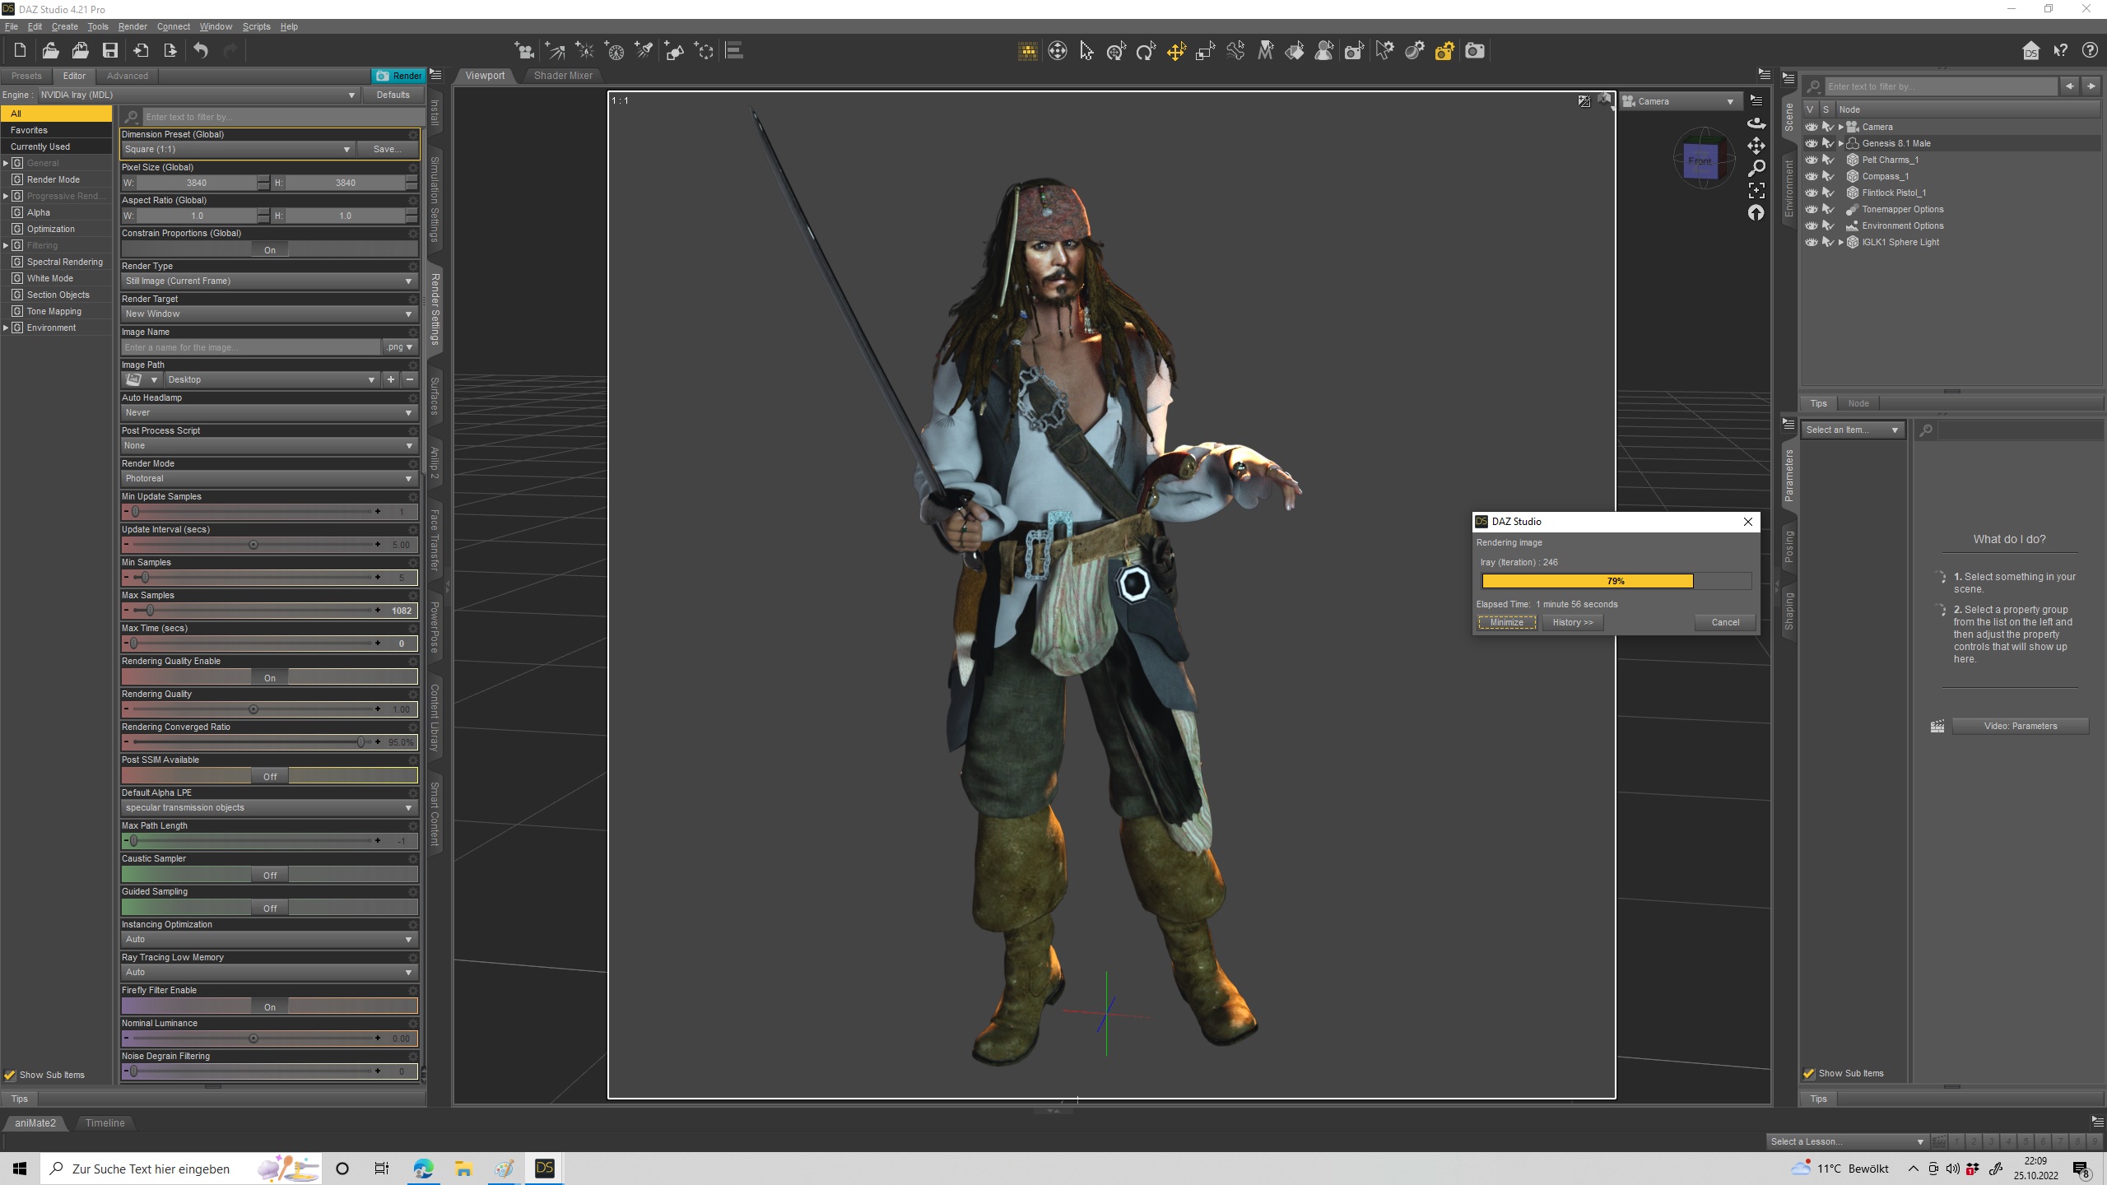Switch to the Shader Mixer tab
The height and width of the screenshot is (1185, 2107).
click(563, 75)
